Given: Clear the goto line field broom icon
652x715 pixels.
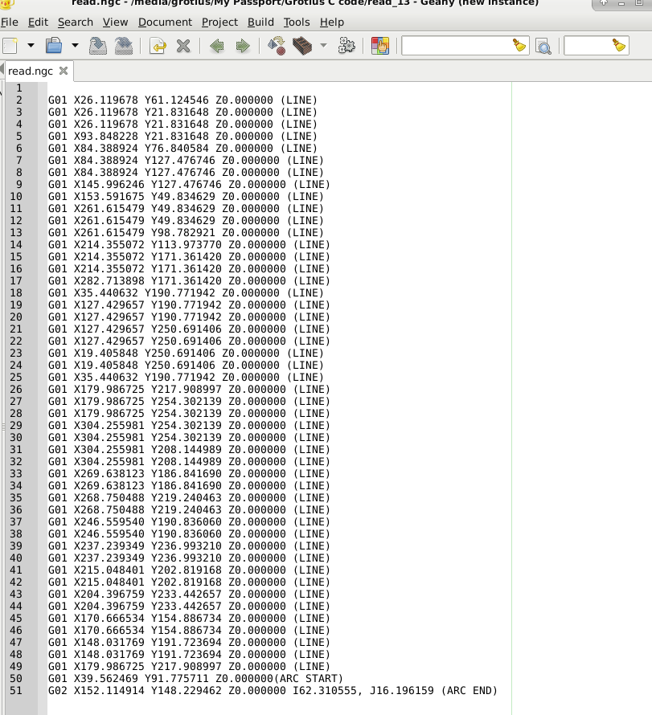Looking at the screenshot, I should click(619, 45).
